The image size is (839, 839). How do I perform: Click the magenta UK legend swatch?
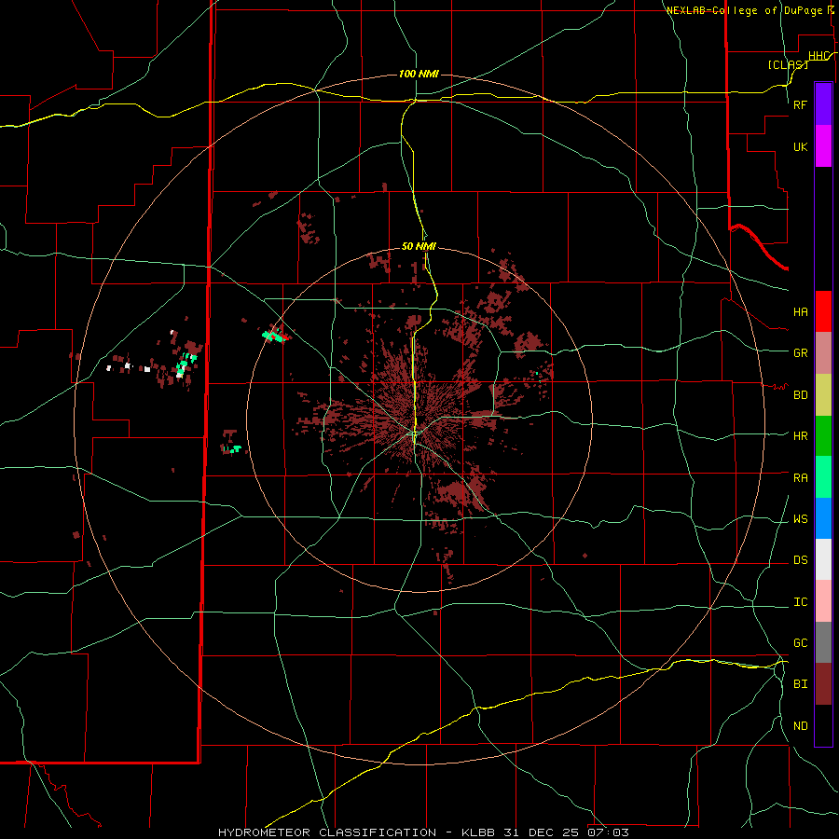point(823,146)
